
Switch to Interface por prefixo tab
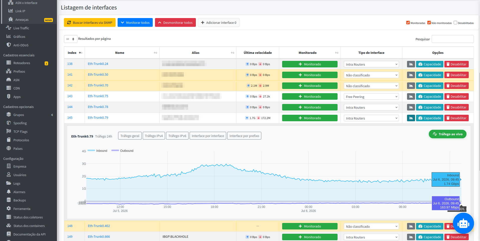(244, 136)
